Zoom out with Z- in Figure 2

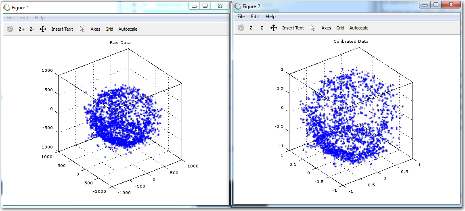click(262, 28)
